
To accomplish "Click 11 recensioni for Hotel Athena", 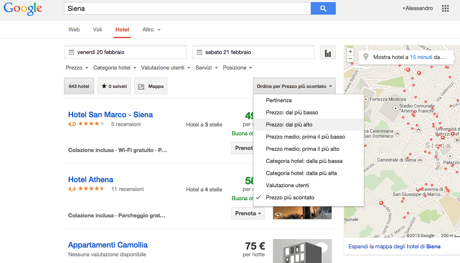I will coord(127,189).
